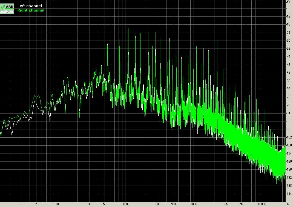Viewport: 293px width, 207px height.
Task: Click the "-54" dB scale value
Action: 288,73
